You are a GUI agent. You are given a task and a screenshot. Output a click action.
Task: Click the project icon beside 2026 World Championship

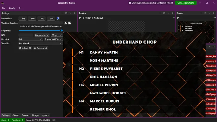[x=130, y=3]
